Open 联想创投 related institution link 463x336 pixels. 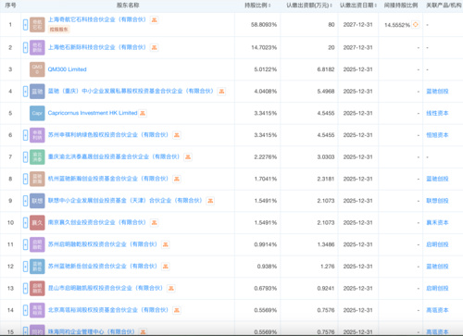437,201
